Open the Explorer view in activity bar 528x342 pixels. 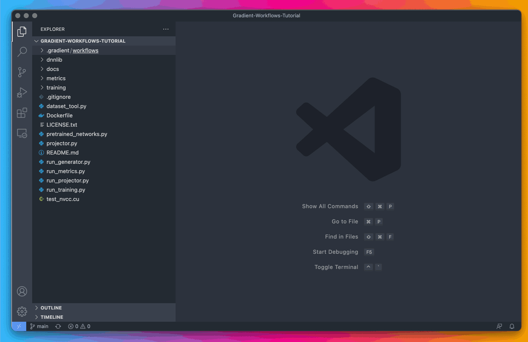coord(22,32)
